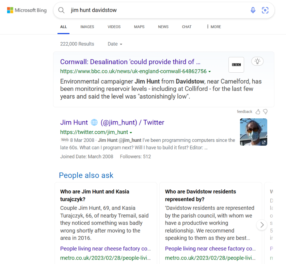The height and width of the screenshot is (264, 286).
Task: Select the ALL results tab
Action: (63, 27)
